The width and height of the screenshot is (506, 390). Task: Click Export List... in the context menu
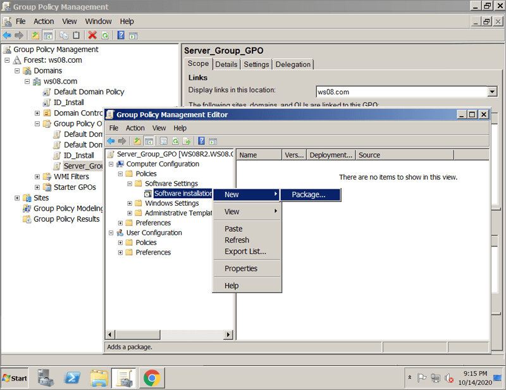point(245,251)
